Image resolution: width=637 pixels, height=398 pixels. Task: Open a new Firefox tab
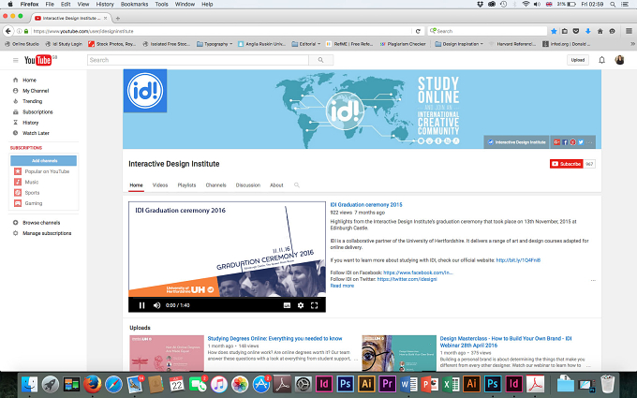(x=118, y=19)
